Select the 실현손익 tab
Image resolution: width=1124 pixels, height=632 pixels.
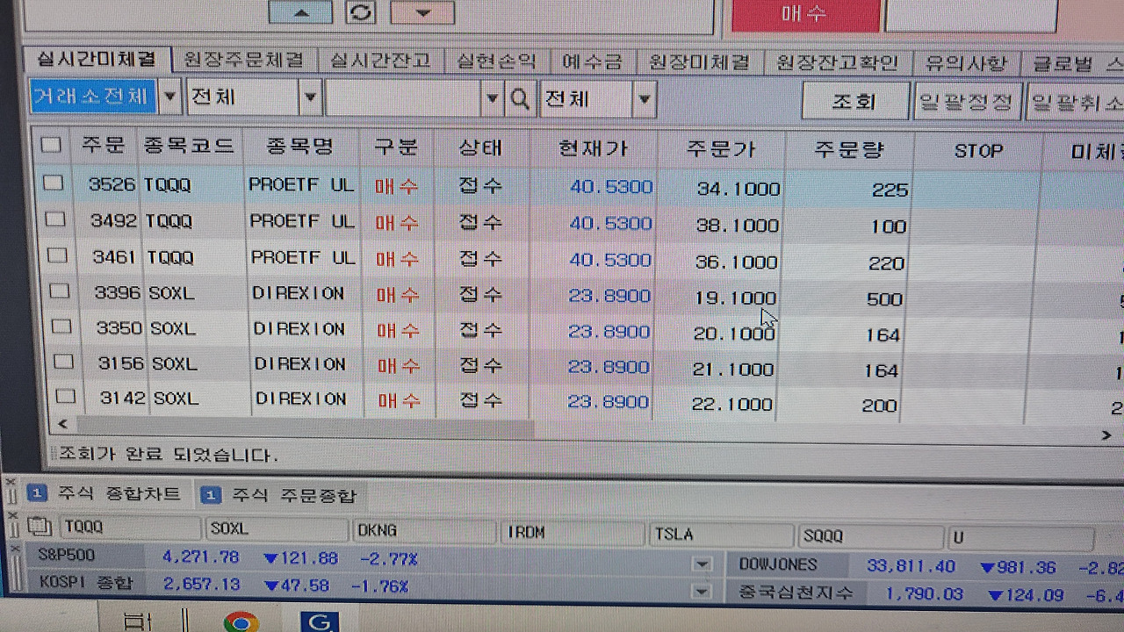click(496, 61)
